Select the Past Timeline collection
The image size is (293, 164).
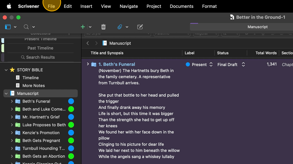click(40, 48)
